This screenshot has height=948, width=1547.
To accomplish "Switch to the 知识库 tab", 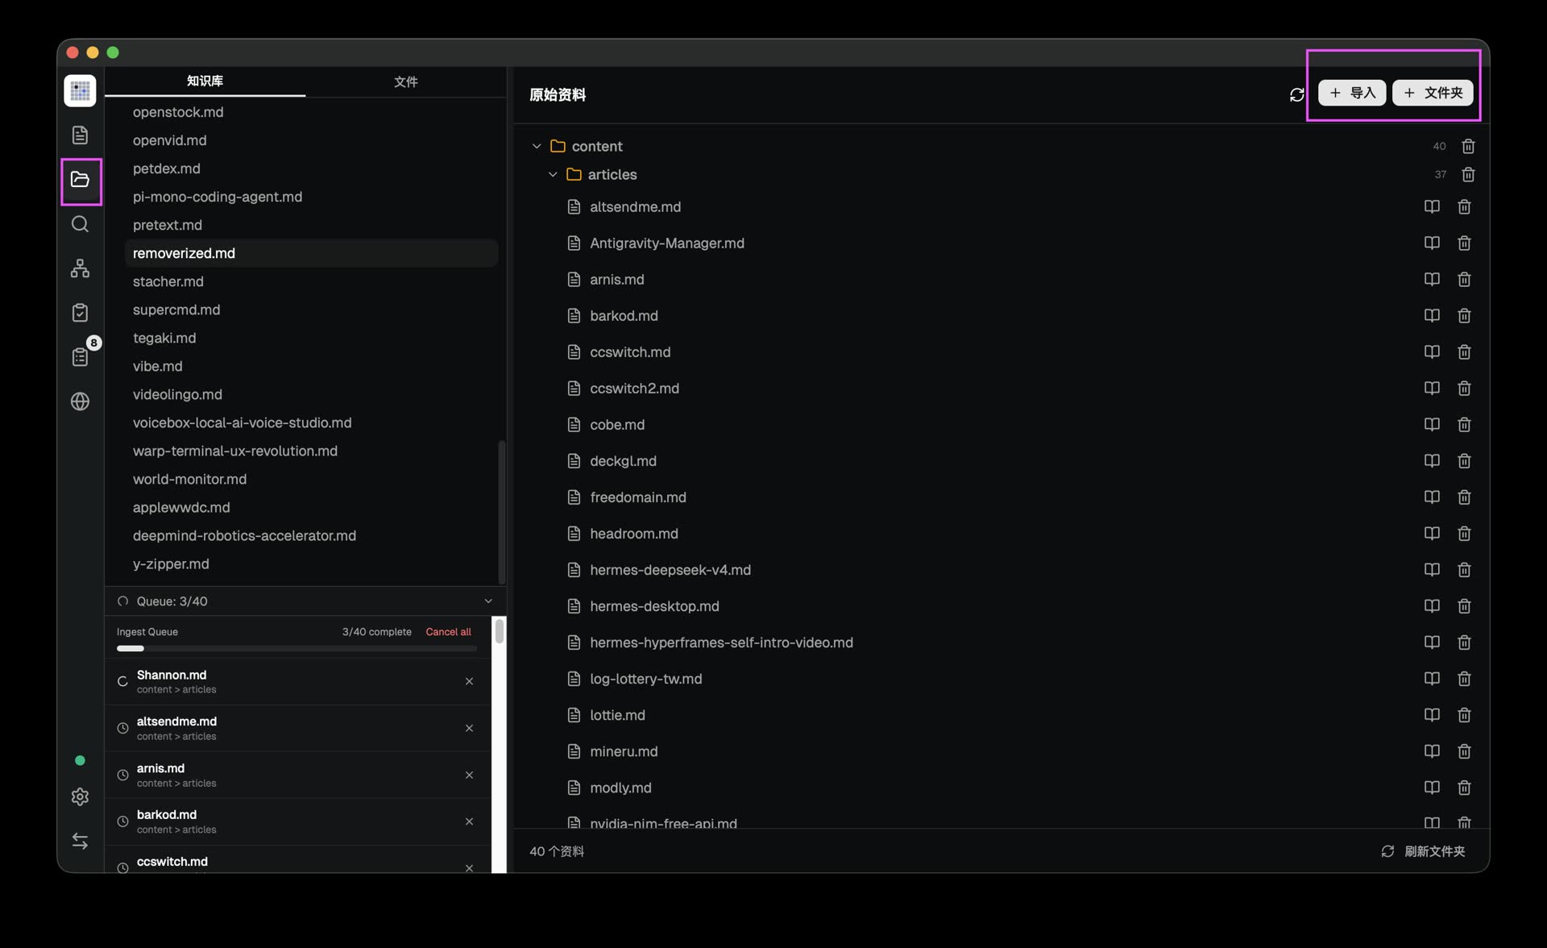I will 205,81.
